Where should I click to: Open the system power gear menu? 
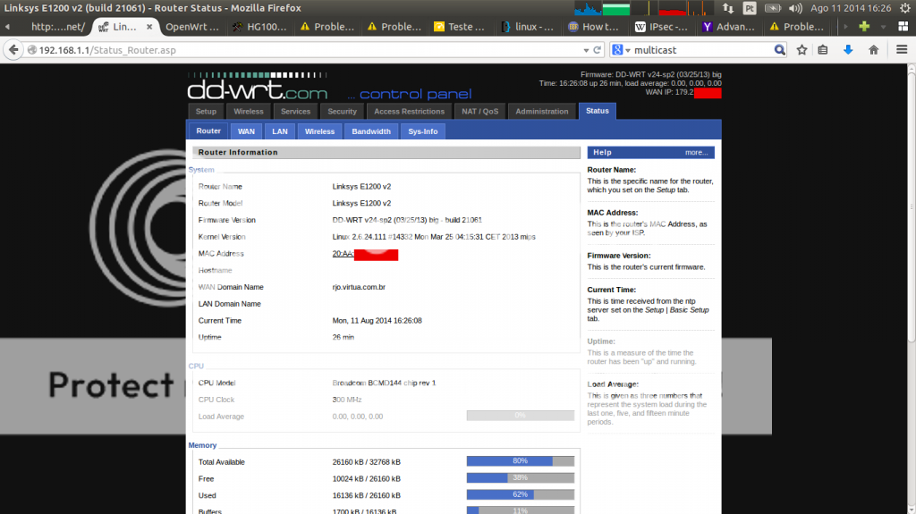point(905,8)
